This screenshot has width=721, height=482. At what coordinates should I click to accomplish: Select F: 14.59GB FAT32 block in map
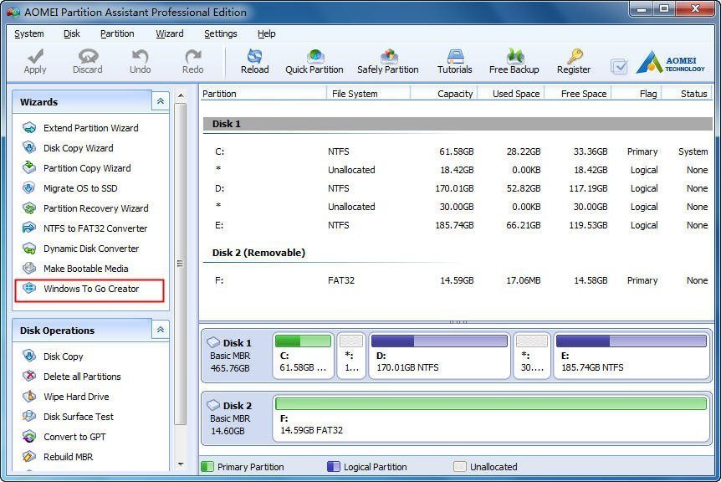(491, 418)
